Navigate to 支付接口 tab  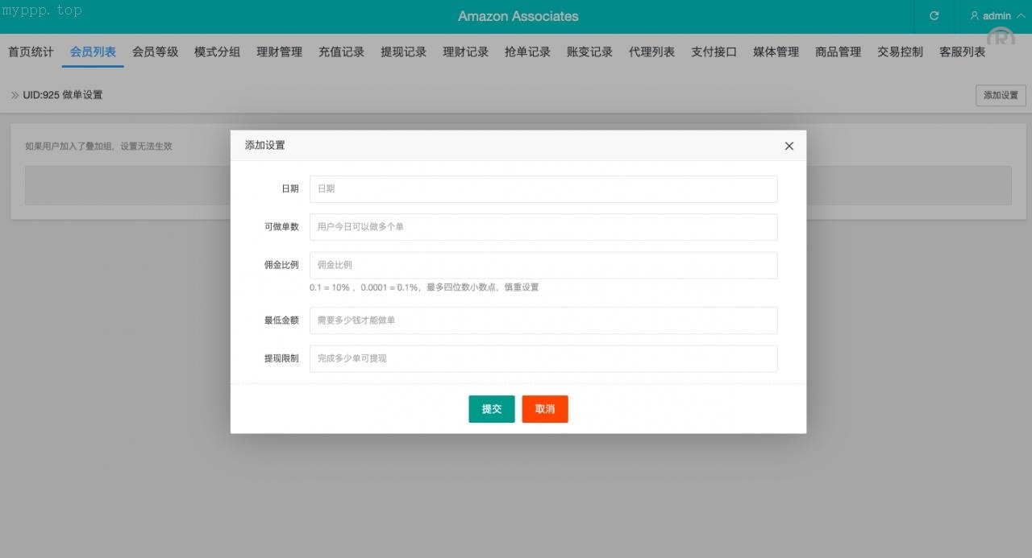714,52
